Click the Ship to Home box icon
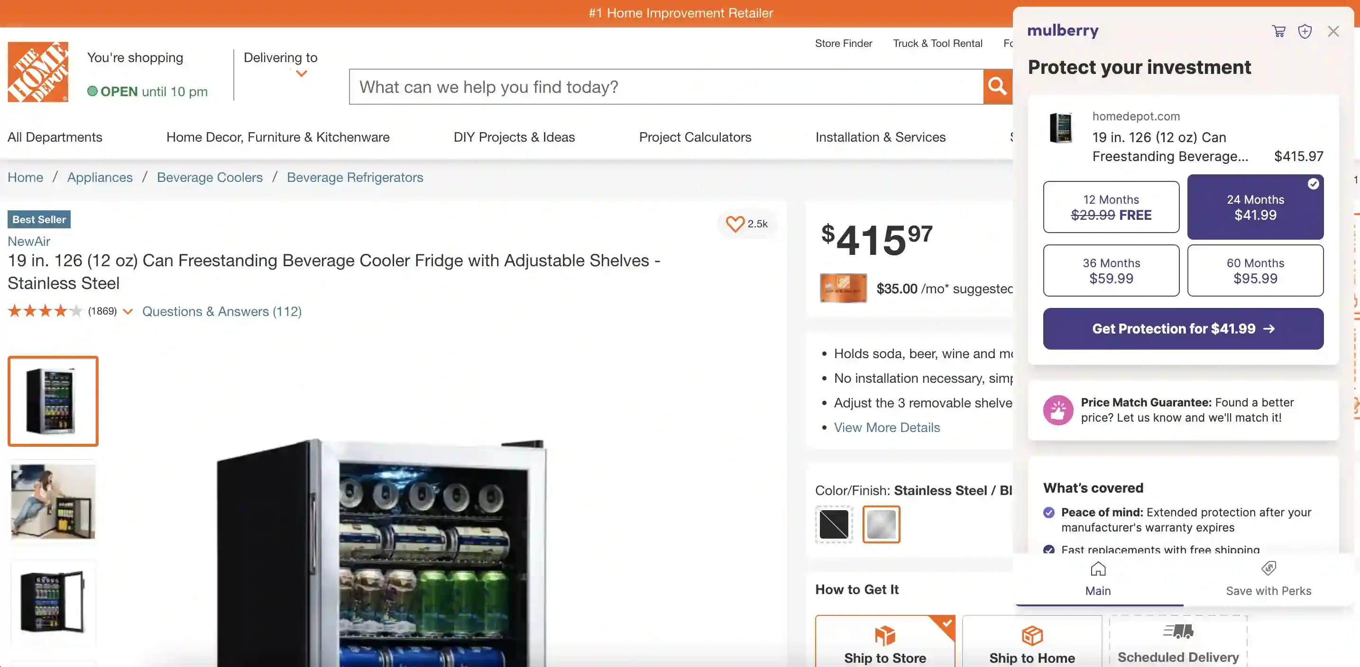The width and height of the screenshot is (1360, 667). point(1032,635)
